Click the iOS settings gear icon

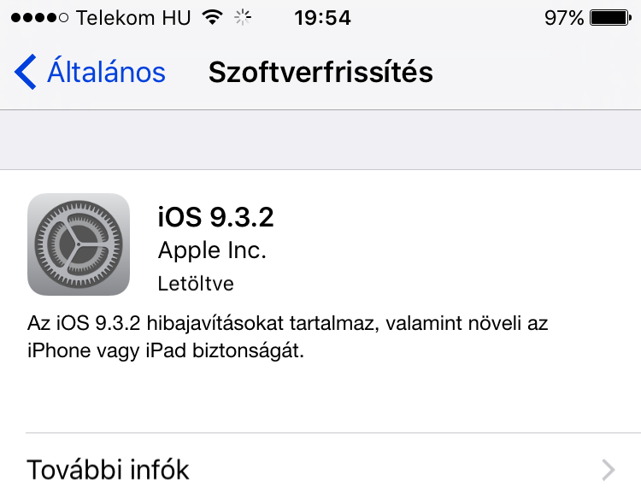point(79,244)
